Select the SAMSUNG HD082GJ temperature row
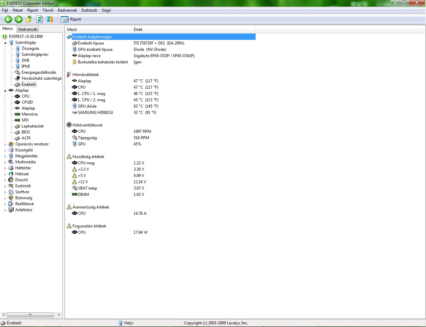 (161, 113)
